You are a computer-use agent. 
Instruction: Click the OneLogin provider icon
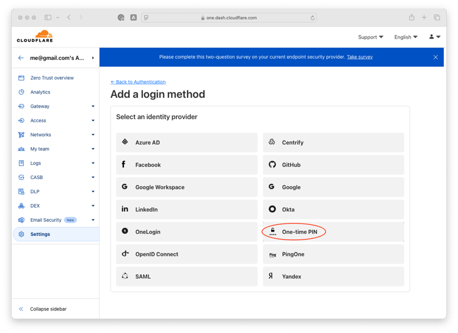pos(125,231)
